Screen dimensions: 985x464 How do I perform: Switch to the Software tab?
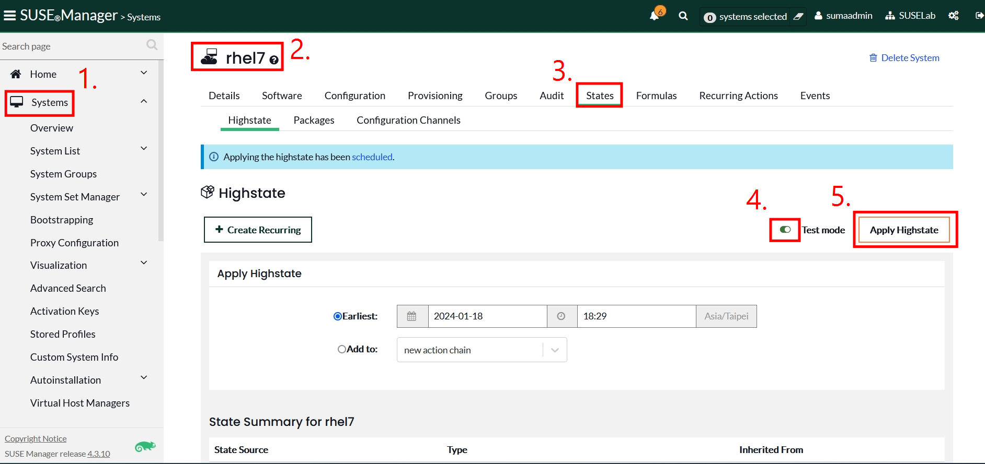[282, 96]
